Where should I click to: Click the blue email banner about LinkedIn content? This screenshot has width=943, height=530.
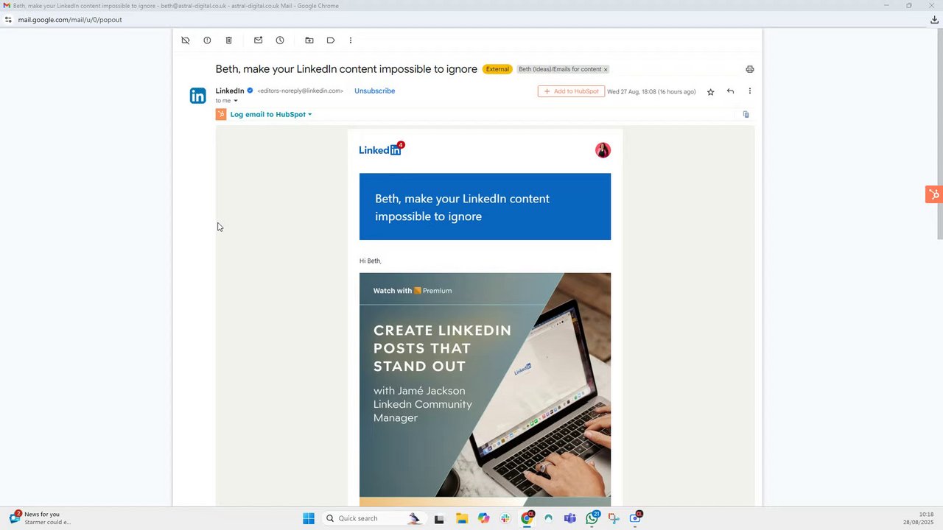[485, 207]
